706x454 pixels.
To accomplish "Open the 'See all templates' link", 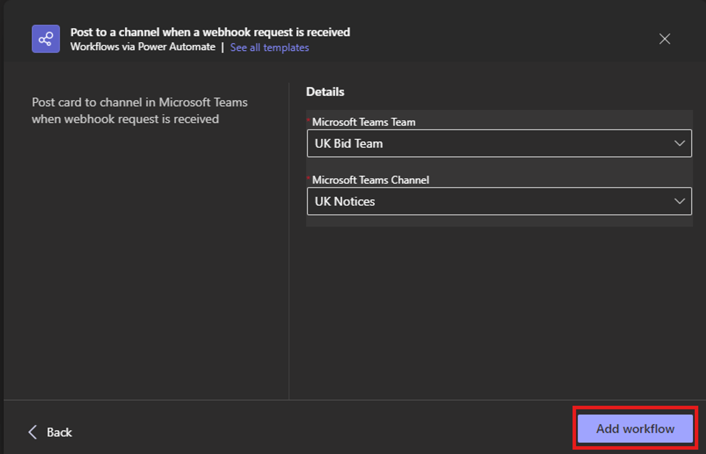I will [269, 47].
